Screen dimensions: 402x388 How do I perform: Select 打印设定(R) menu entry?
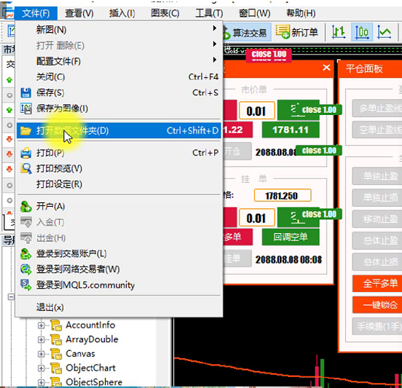pyautogui.click(x=119, y=184)
